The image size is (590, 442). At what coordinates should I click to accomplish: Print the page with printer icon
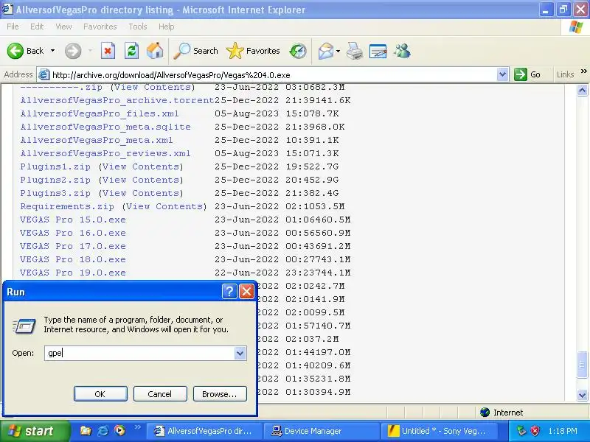point(355,51)
